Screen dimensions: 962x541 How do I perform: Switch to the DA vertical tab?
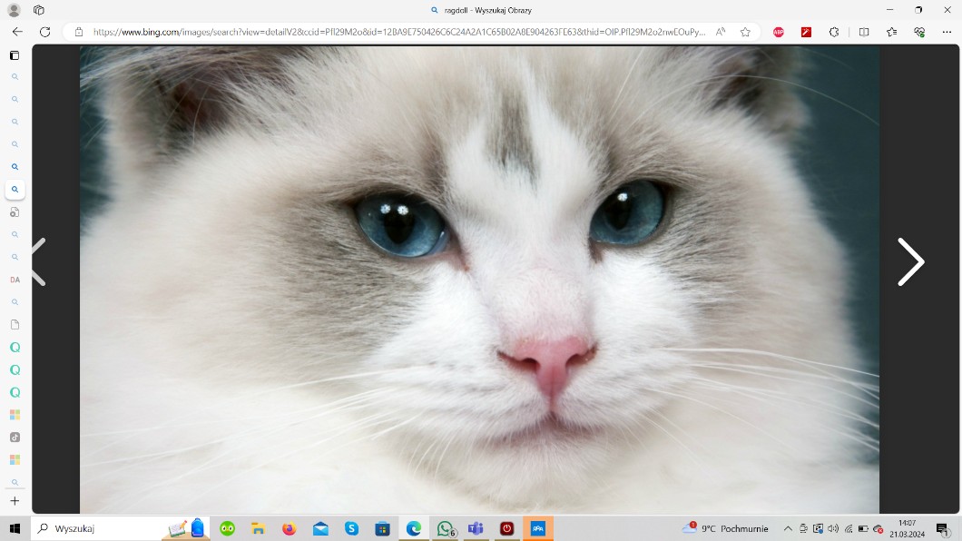(15, 280)
